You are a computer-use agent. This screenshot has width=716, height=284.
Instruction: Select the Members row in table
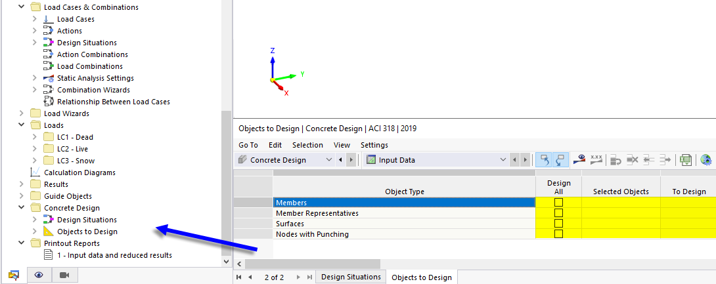click(x=404, y=203)
